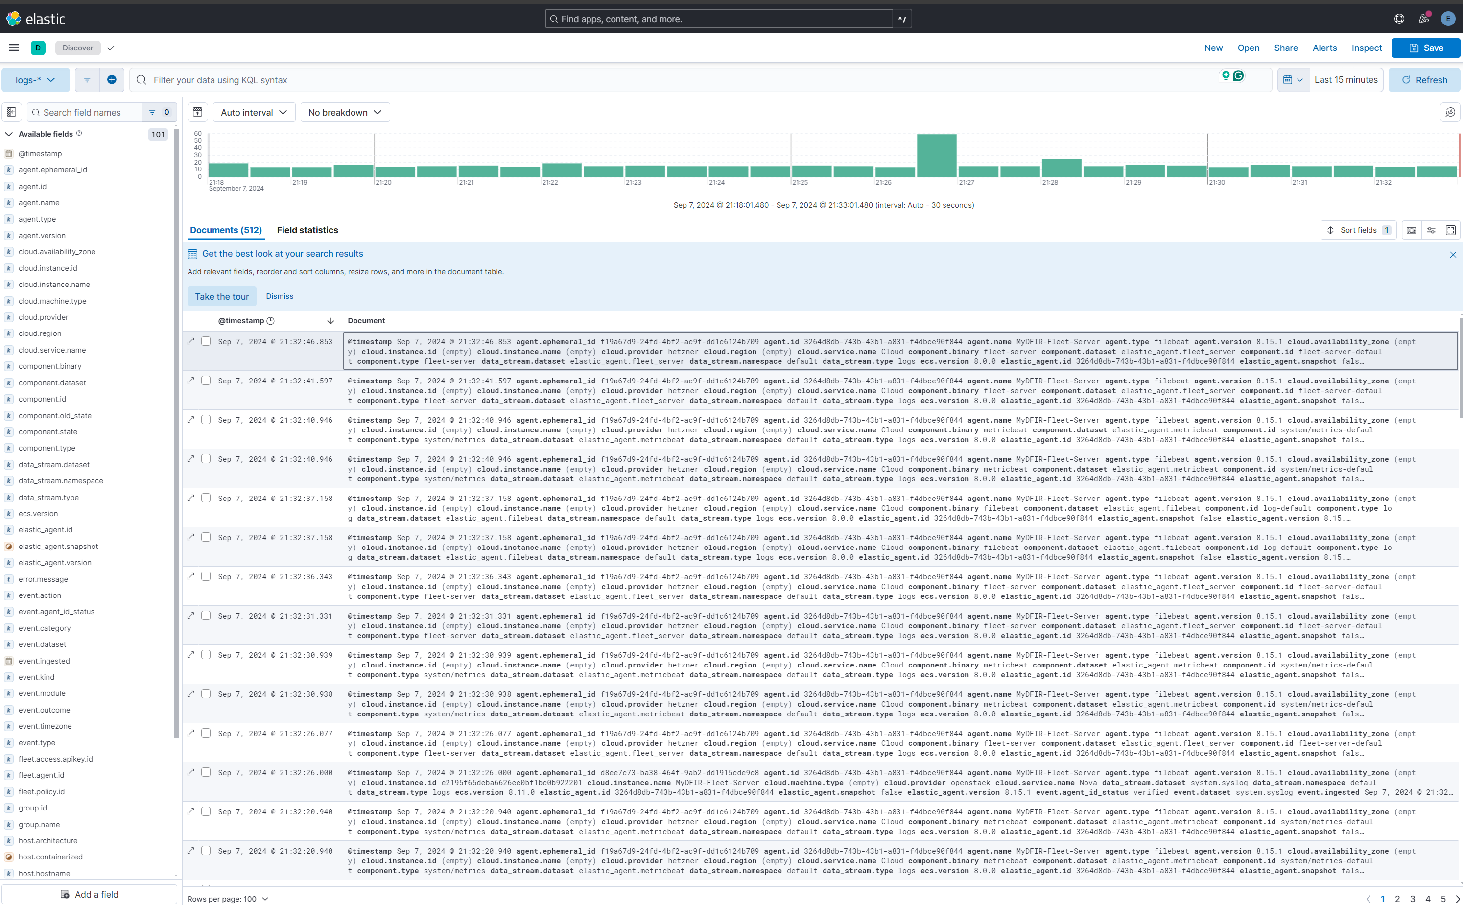This screenshot has height=905, width=1463.
Task: Open the logs-* data view picker
Action: point(35,80)
